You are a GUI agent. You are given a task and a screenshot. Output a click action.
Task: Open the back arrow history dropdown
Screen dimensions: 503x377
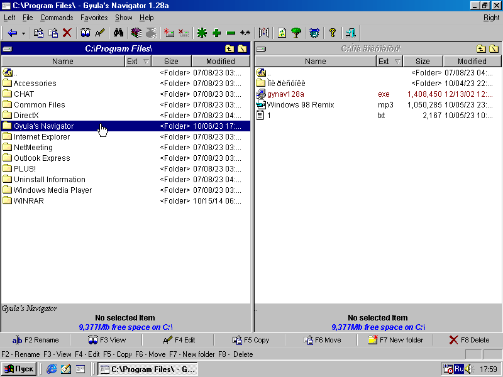pos(24,33)
